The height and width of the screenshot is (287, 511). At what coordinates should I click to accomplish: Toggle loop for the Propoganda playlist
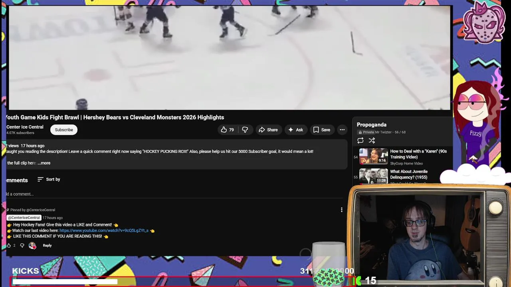[360, 140]
